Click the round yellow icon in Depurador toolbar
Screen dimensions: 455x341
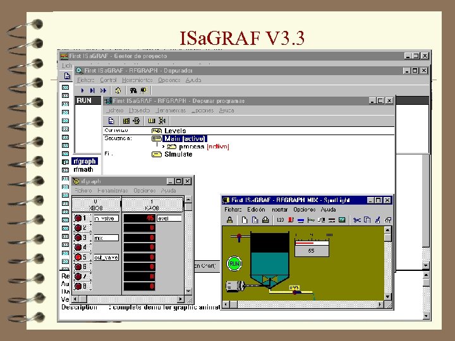(118, 90)
